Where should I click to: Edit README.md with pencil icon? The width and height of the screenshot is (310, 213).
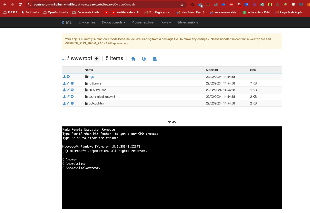[68, 90]
